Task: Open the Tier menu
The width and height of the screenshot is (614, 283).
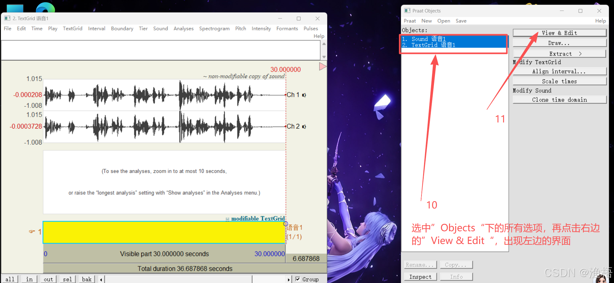Action: click(x=143, y=28)
